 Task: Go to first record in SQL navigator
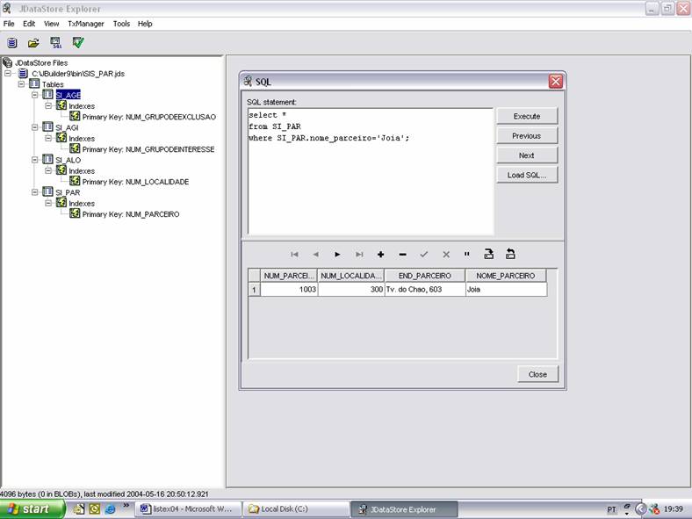tap(294, 254)
